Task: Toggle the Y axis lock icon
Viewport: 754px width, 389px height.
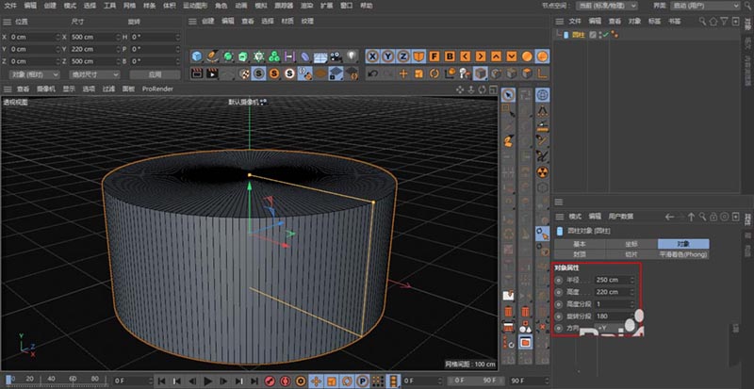Action: pyautogui.click(x=388, y=56)
